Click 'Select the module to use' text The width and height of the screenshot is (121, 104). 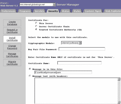(x=58, y=37)
